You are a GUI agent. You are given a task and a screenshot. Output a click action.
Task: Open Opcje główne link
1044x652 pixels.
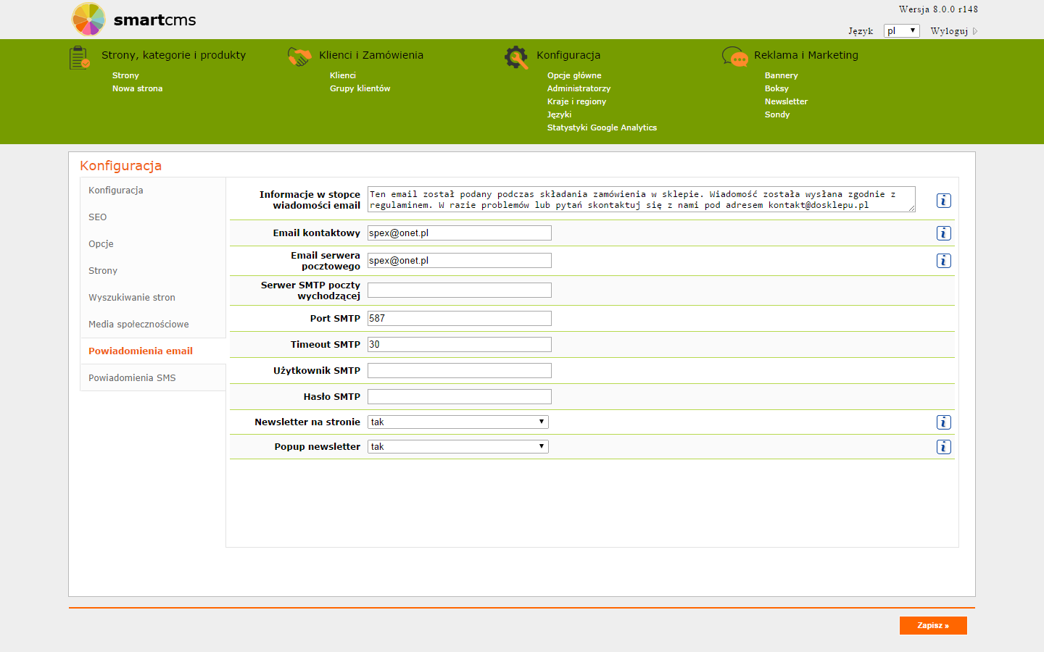point(574,75)
